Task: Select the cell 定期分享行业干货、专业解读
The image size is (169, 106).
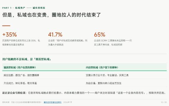Action: (107, 75)
